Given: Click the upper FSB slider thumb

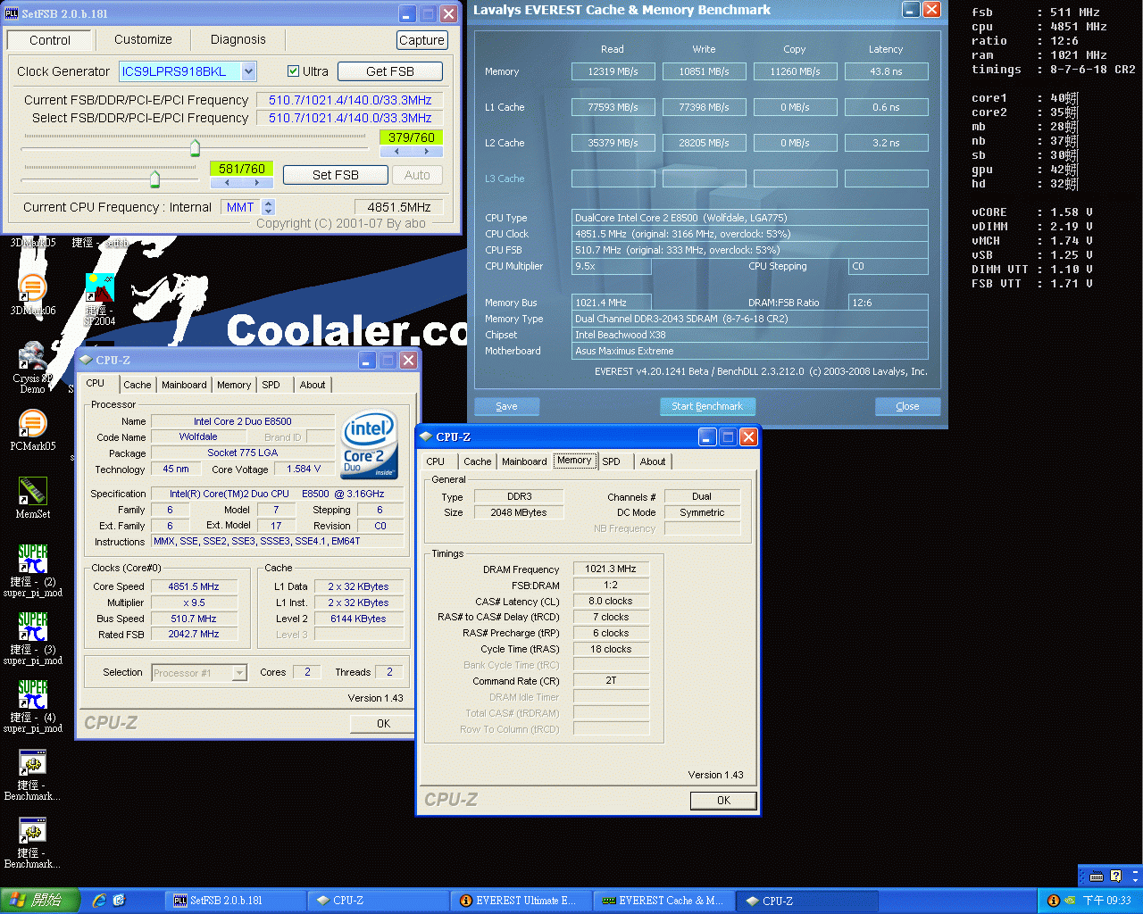Looking at the screenshot, I should tap(195, 147).
